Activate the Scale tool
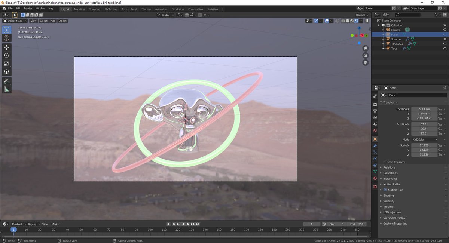Screen dimensions: 449x243 [7, 64]
